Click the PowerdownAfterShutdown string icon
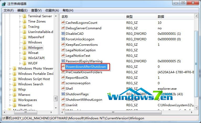This screenshot has width=201, height=123. (63, 67)
